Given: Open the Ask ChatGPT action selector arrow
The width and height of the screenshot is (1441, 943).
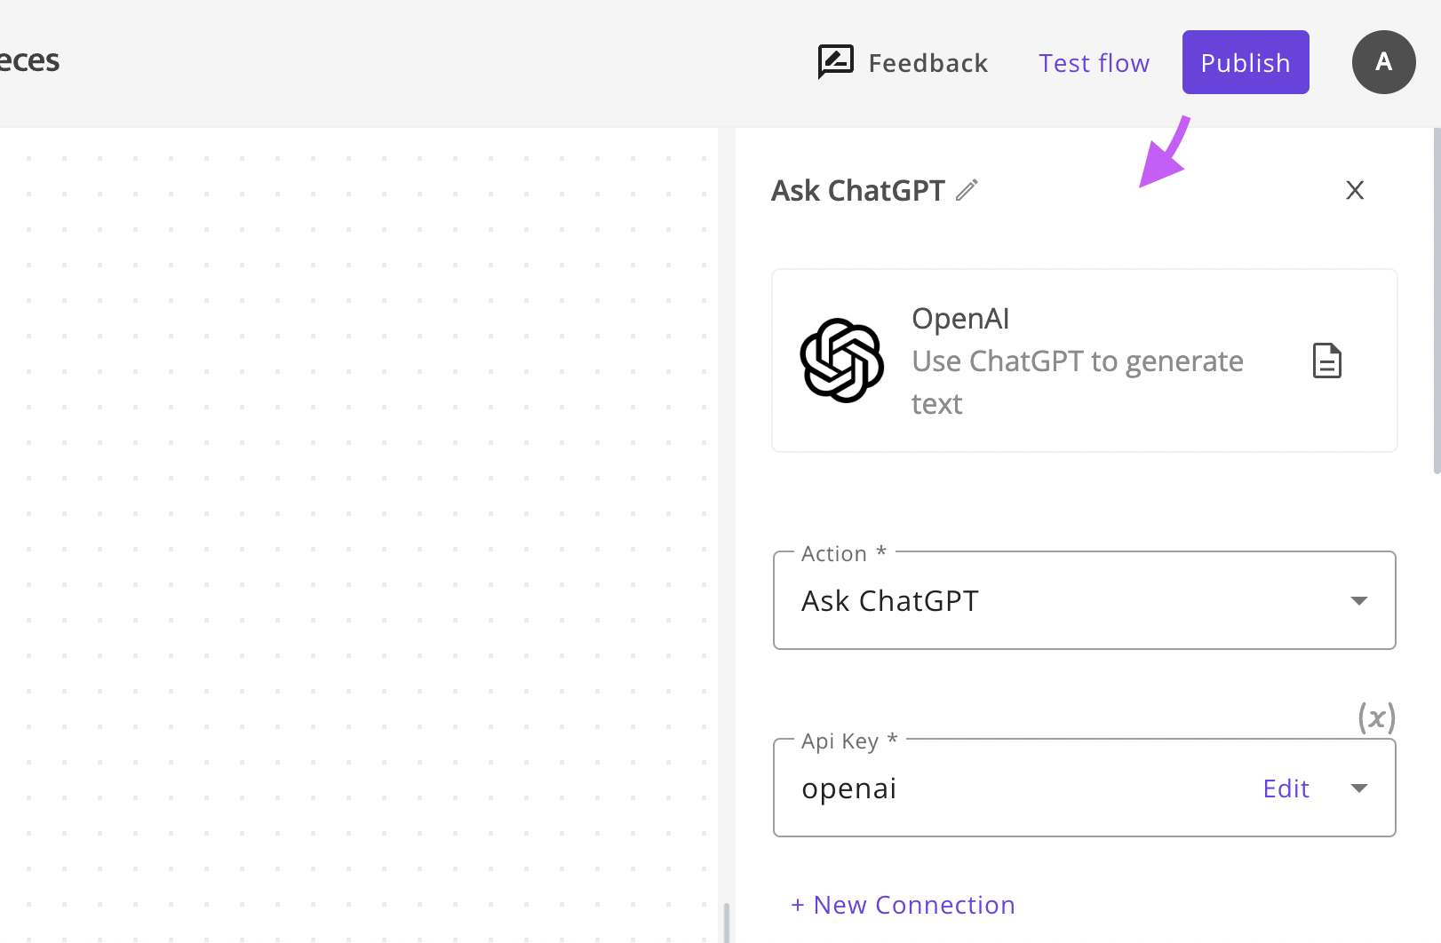Looking at the screenshot, I should [x=1358, y=600].
